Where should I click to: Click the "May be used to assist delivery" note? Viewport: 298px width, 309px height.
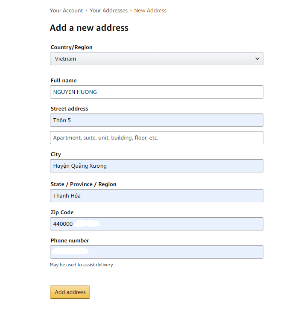(82, 265)
